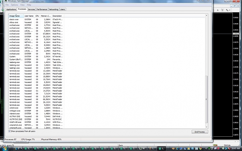Select the winlogon.exe process row
This screenshot has width=242, height=151.
(x=36, y=111)
